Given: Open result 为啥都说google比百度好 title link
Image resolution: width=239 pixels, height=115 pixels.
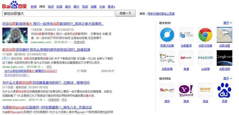Looking at the screenshot, I should pos(47,108).
